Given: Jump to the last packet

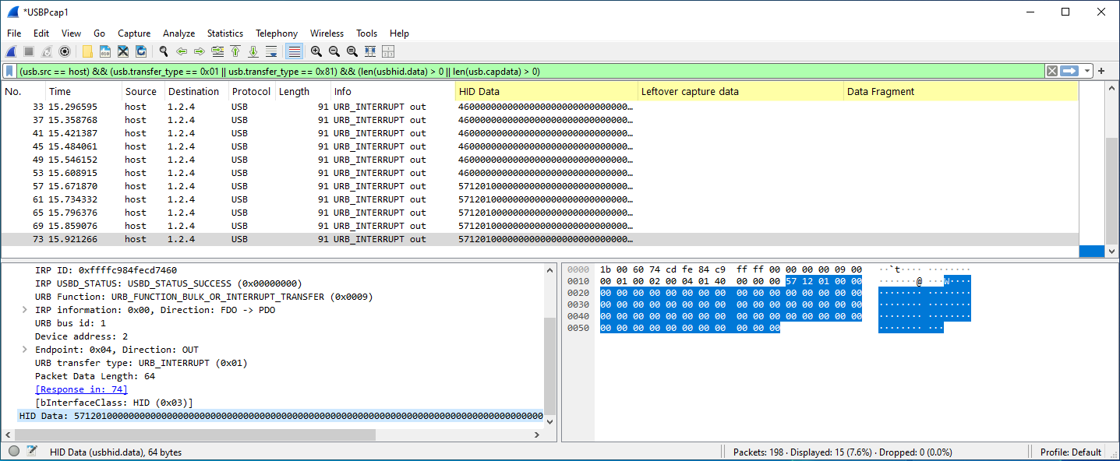Looking at the screenshot, I should 253,51.
